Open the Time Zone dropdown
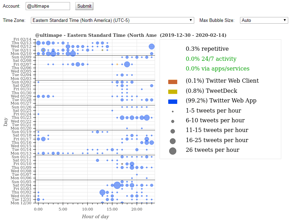291x222 pixels. (113, 20)
